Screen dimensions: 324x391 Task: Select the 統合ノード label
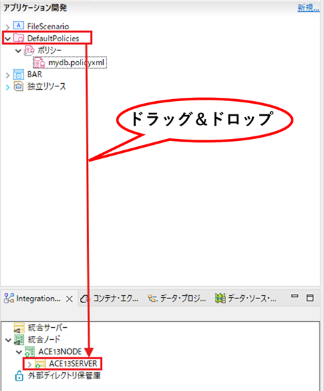click(x=44, y=340)
